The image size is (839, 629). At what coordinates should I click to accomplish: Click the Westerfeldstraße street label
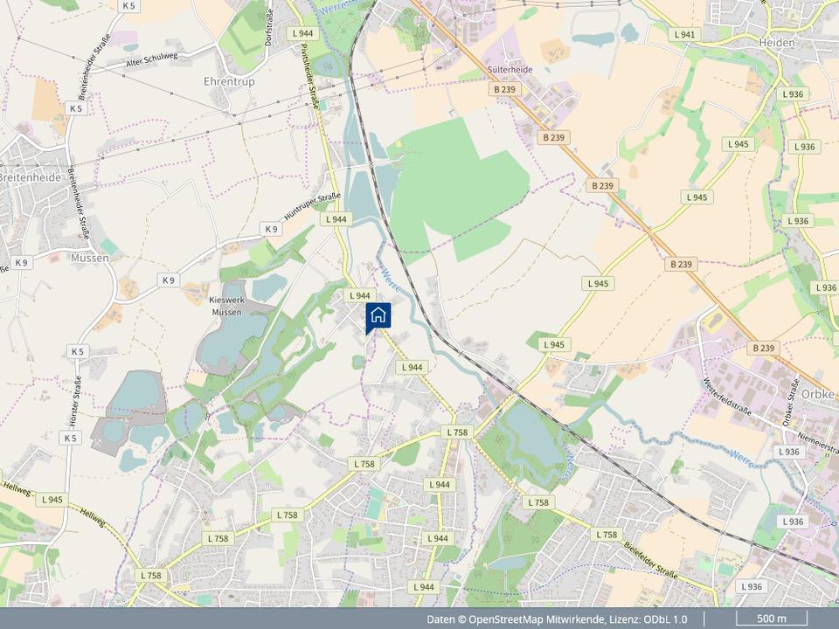click(x=726, y=397)
